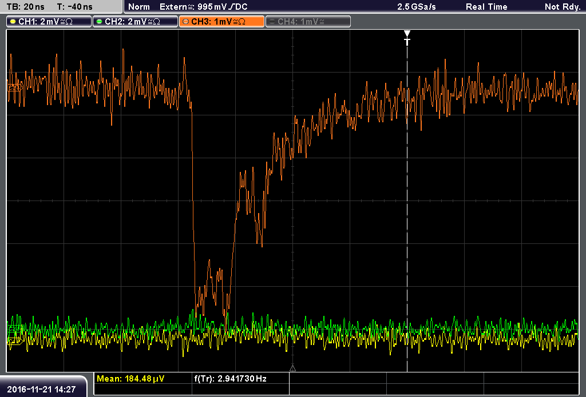
Task: Click the Extern 995 mV trigger source readout
Action: tap(203, 7)
